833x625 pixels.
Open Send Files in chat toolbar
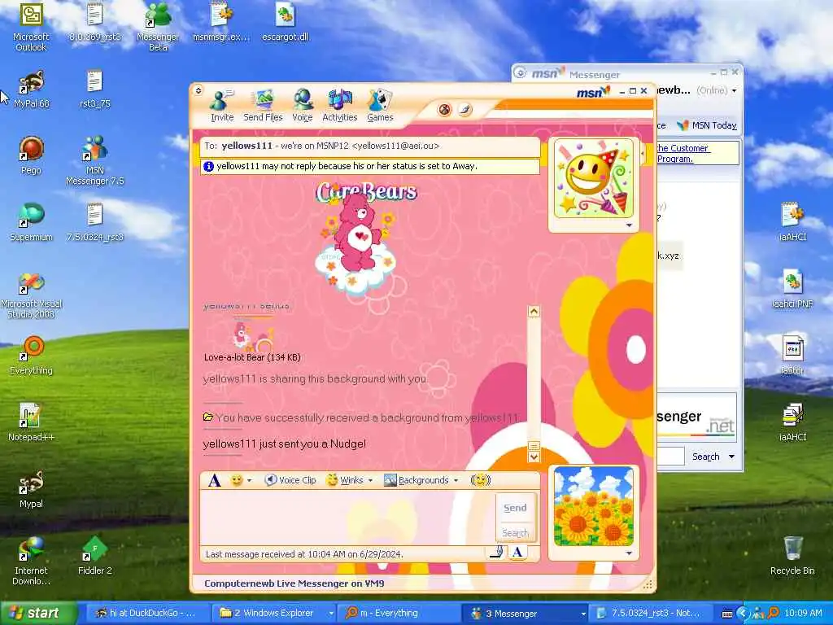(x=263, y=106)
